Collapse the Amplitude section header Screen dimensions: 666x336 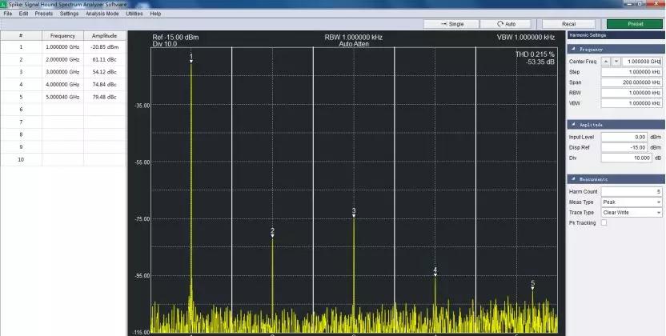pyautogui.click(x=572, y=125)
